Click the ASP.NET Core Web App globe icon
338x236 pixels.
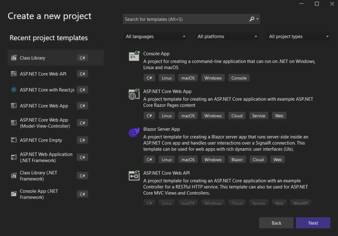134,94
